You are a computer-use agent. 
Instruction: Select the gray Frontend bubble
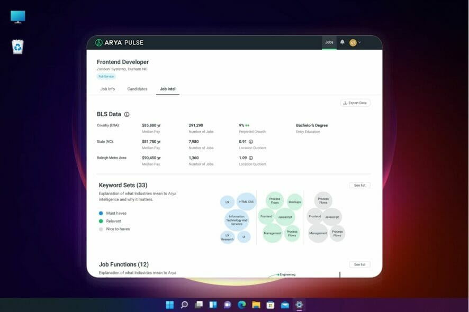pyautogui.click(x=314, y=216)
